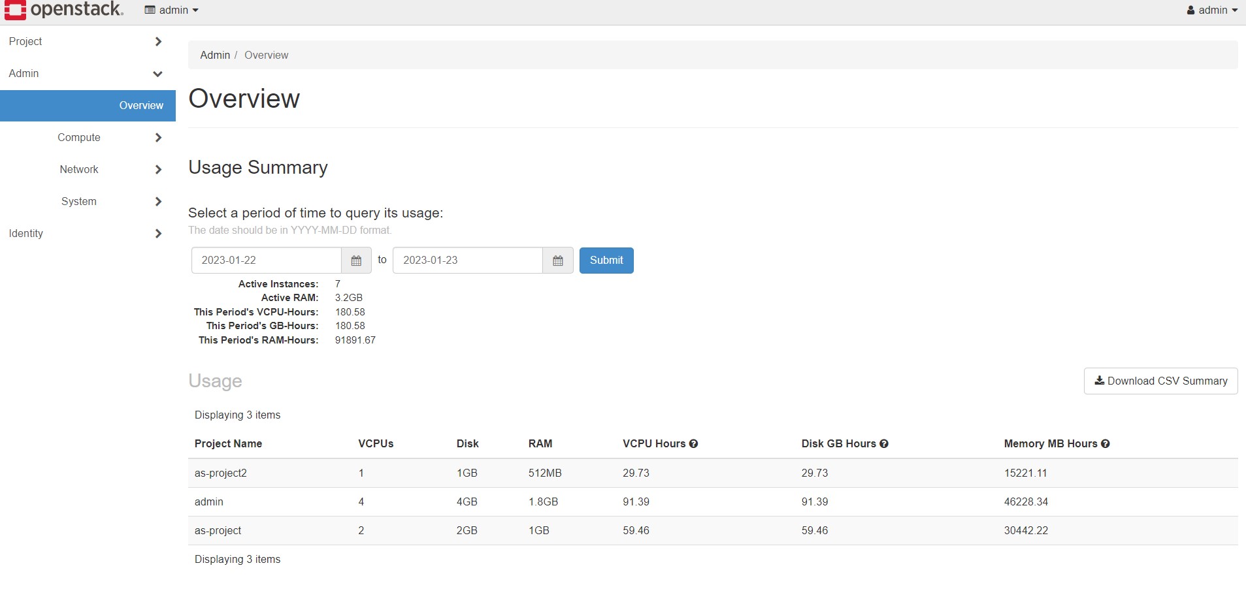1246x589 pixels.
Task: Expand the Identity sidebar section
Action: [85, 234]
